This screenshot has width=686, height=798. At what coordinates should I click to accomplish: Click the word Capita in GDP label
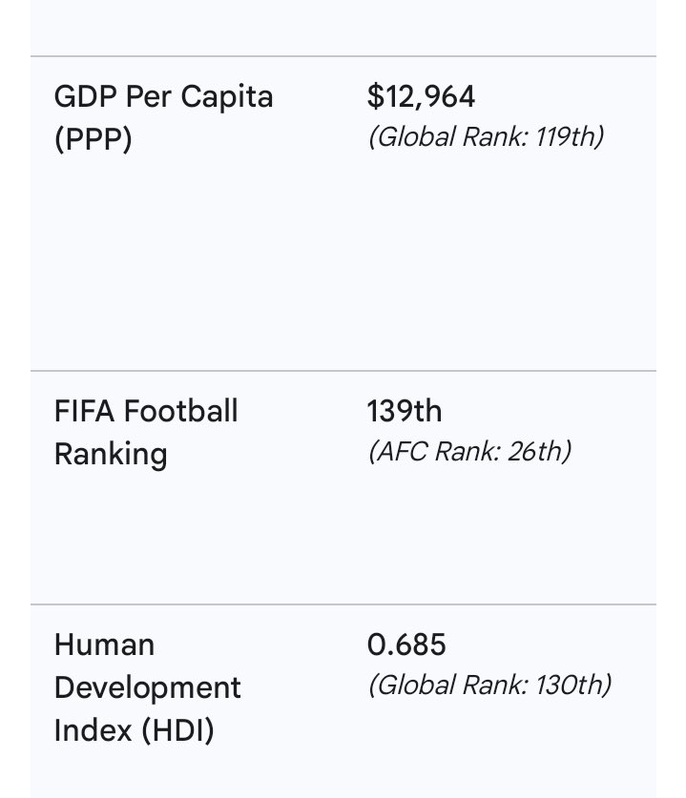tap(227, 96)
